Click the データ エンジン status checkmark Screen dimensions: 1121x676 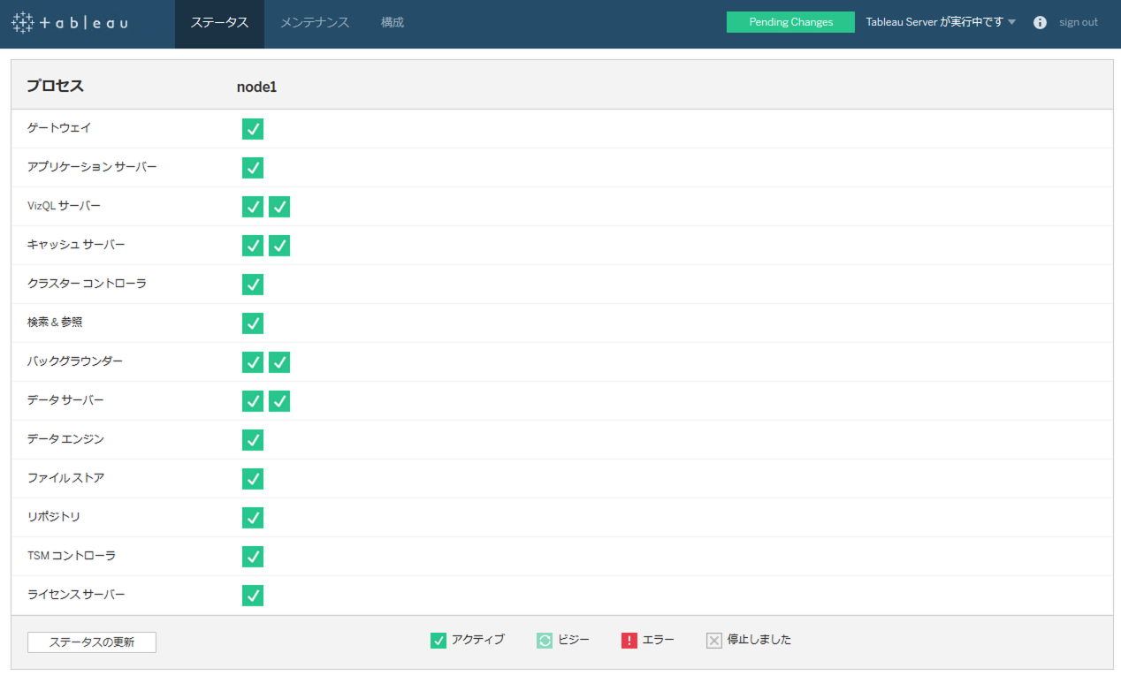pyautogui.click(x=253, y=439)
